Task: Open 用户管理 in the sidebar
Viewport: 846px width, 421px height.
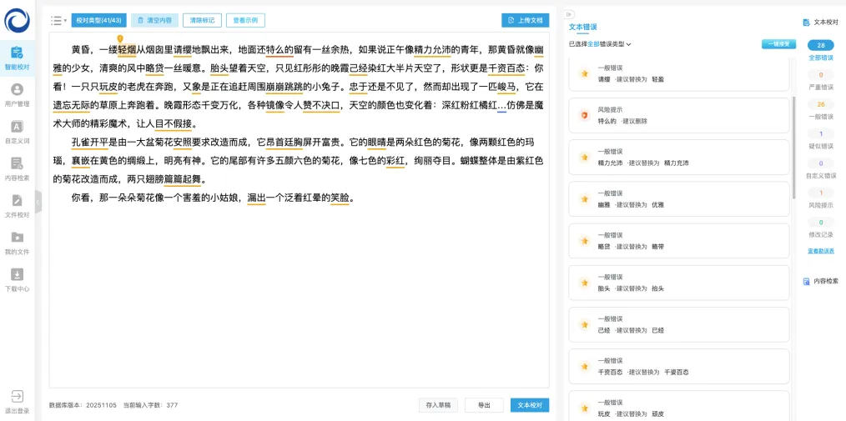Action: [x=18, y=95]
